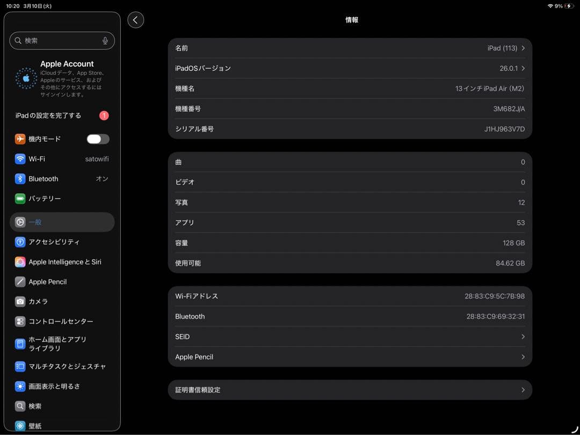580x435 pixels.
Task: Open the SEID row chevron
Action: (x=523, y=337)
